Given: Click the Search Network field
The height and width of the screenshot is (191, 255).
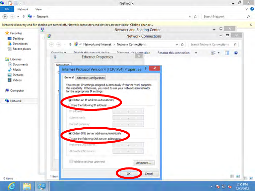Looking at the screenshot, I should pos(224,17).
